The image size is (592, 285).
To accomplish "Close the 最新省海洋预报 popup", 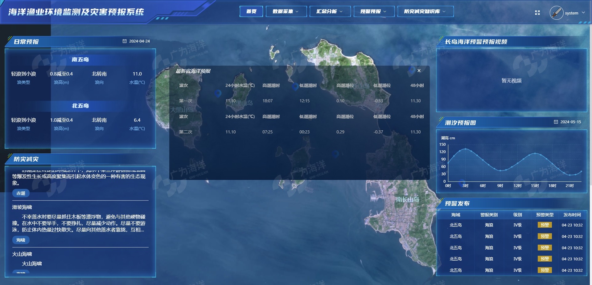I will pos(419,71).
